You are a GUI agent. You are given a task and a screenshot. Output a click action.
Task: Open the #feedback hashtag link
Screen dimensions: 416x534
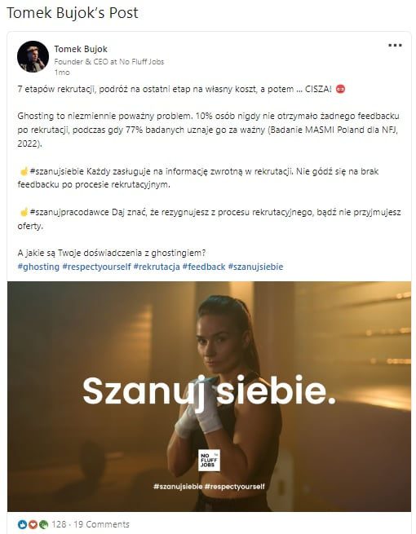point(204,267)
